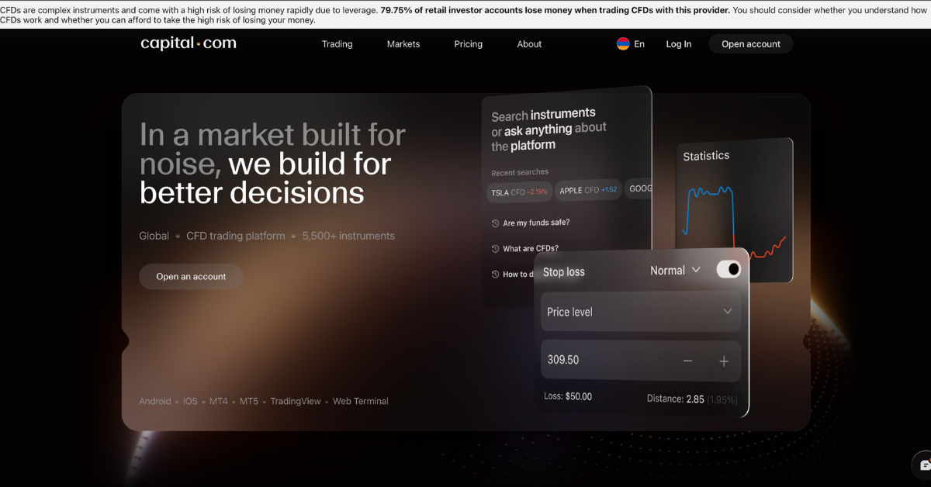Click the Log In link

[679, 44]
